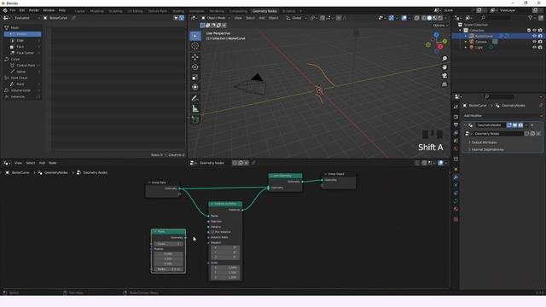Open the Modifiers wrench tab in Properties
The width and height of the screenshot is (546, 307).
point(456,177)
